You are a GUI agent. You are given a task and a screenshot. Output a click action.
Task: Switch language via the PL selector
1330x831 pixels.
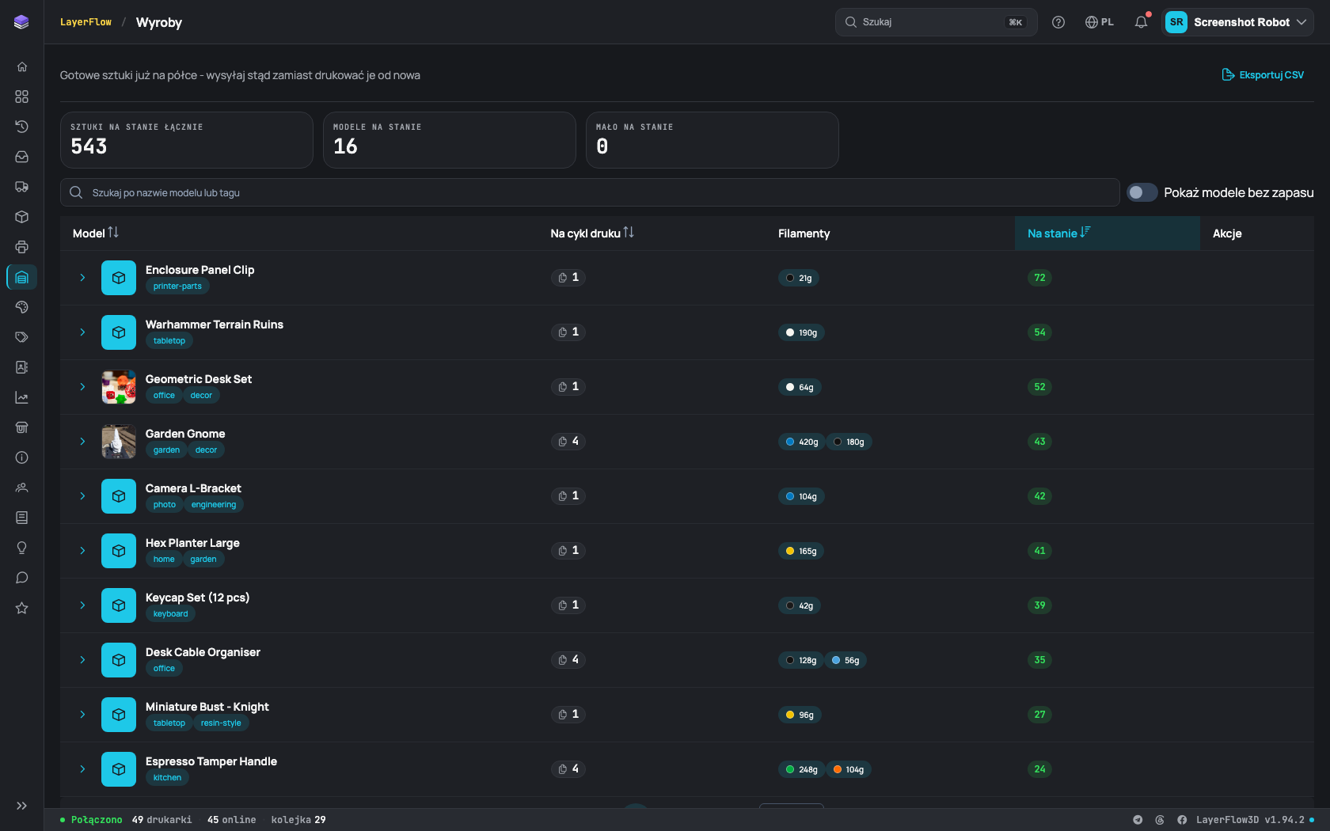pos(1100,22)
